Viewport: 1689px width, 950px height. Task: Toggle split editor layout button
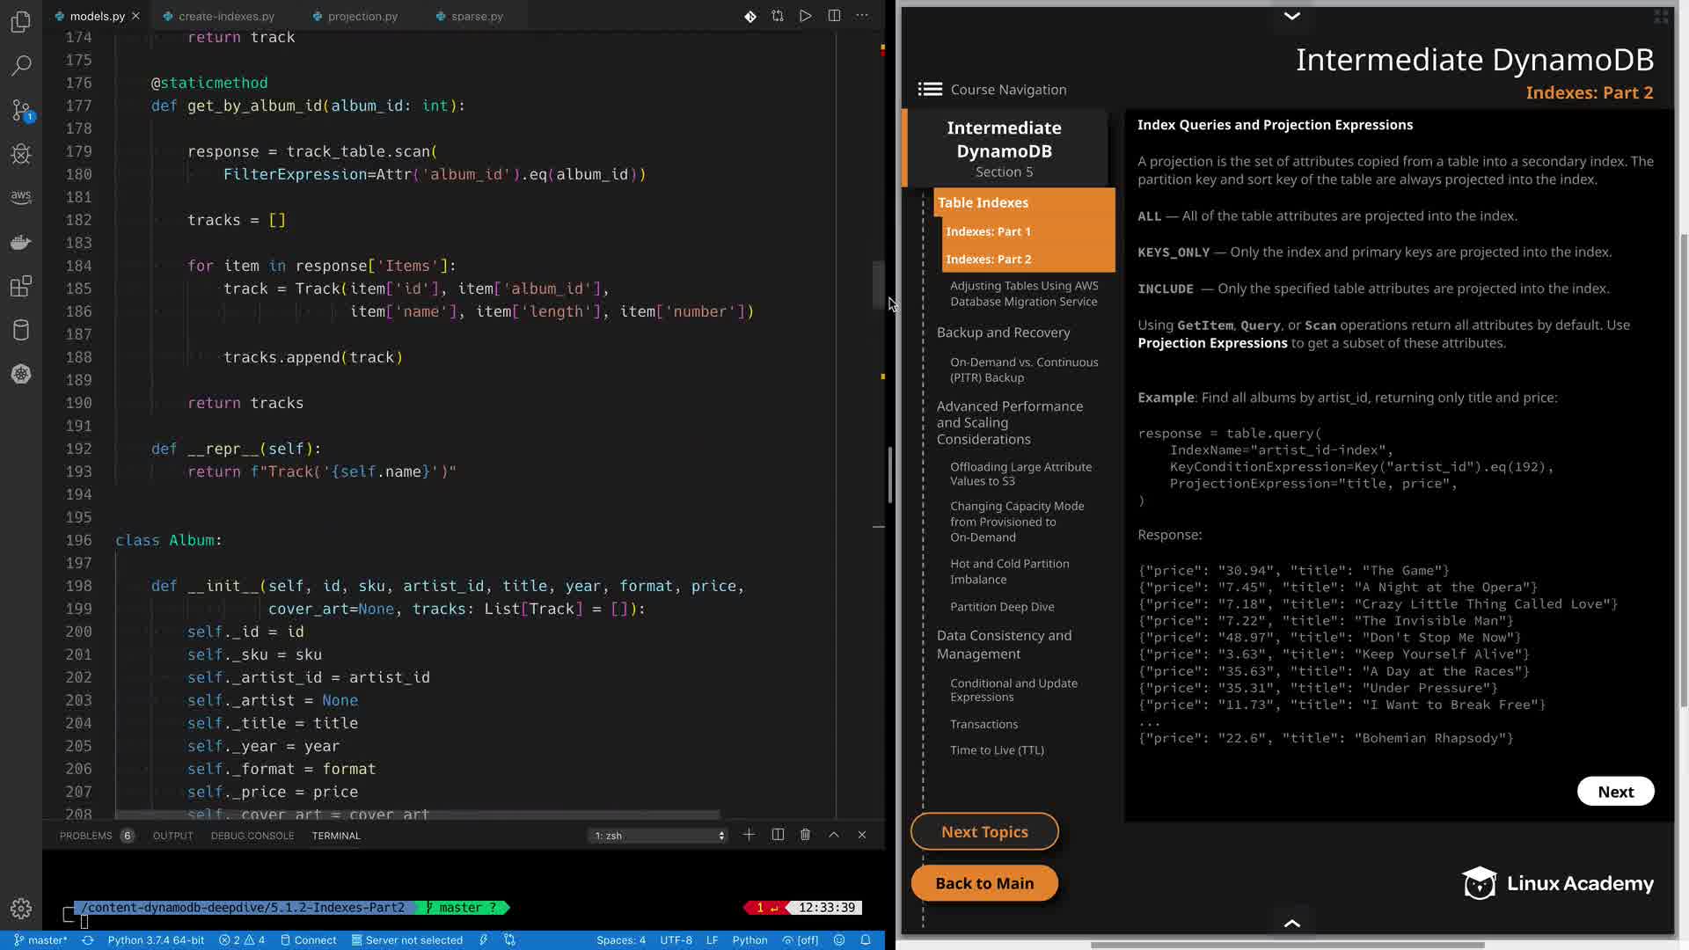pos(834,16)
